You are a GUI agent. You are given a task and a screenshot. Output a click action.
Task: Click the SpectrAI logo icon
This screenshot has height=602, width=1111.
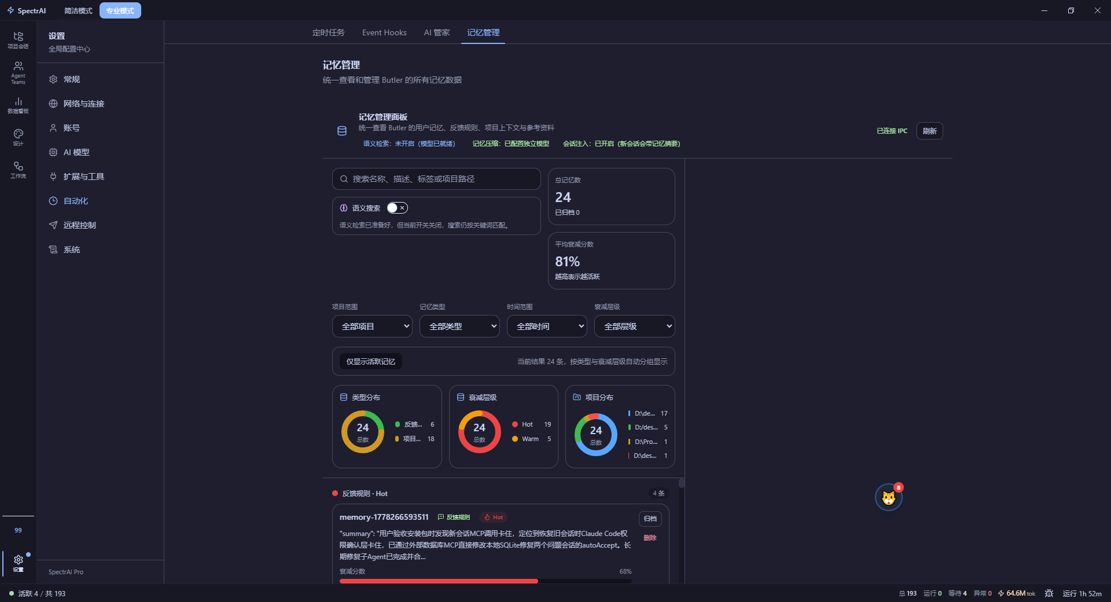pyautogui.click(x=10, y=10)
